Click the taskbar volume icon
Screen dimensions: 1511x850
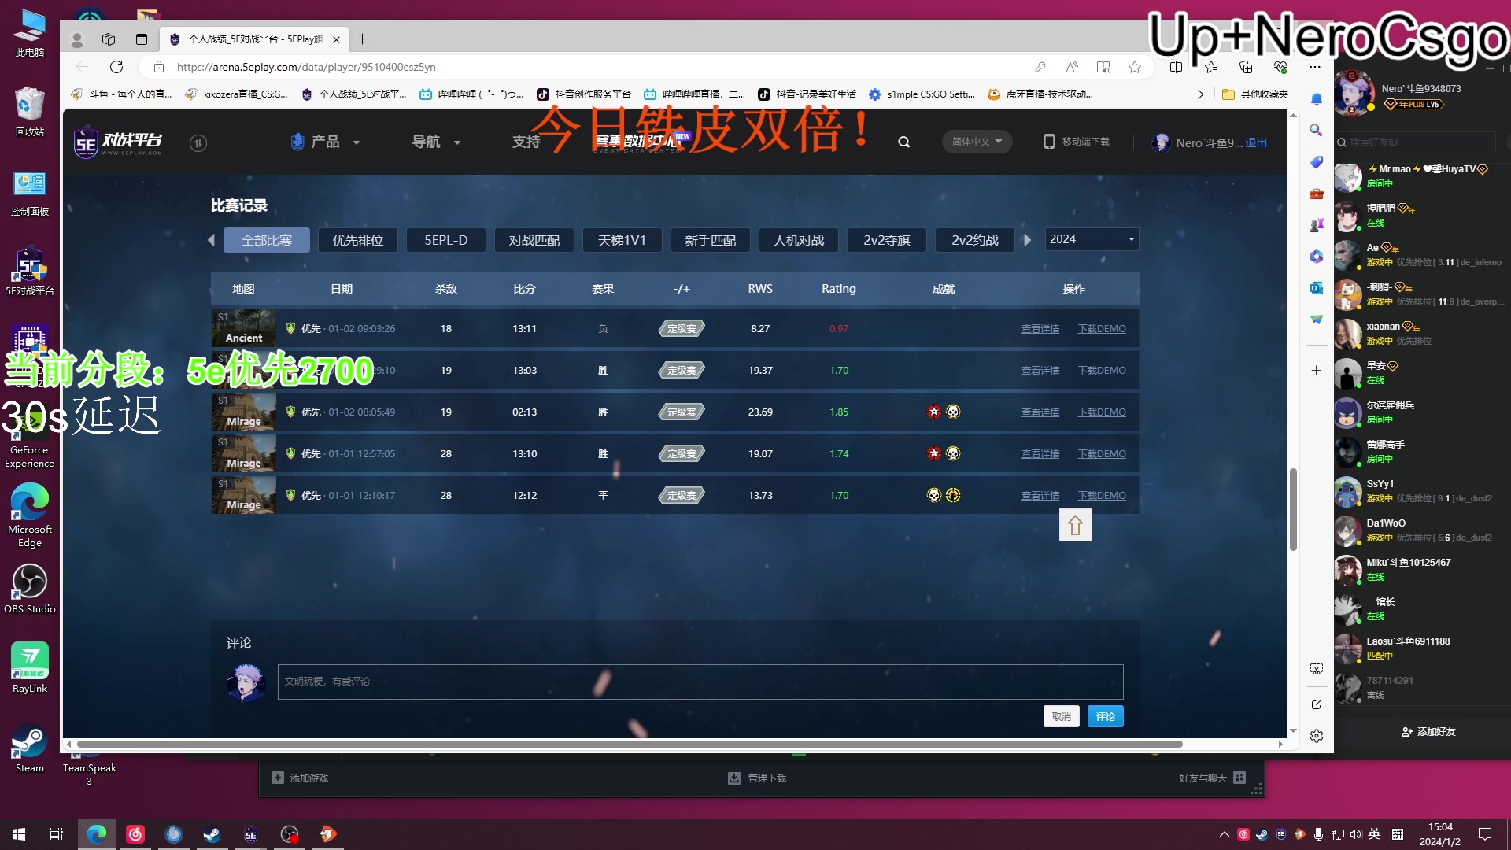click(1355, 834)
